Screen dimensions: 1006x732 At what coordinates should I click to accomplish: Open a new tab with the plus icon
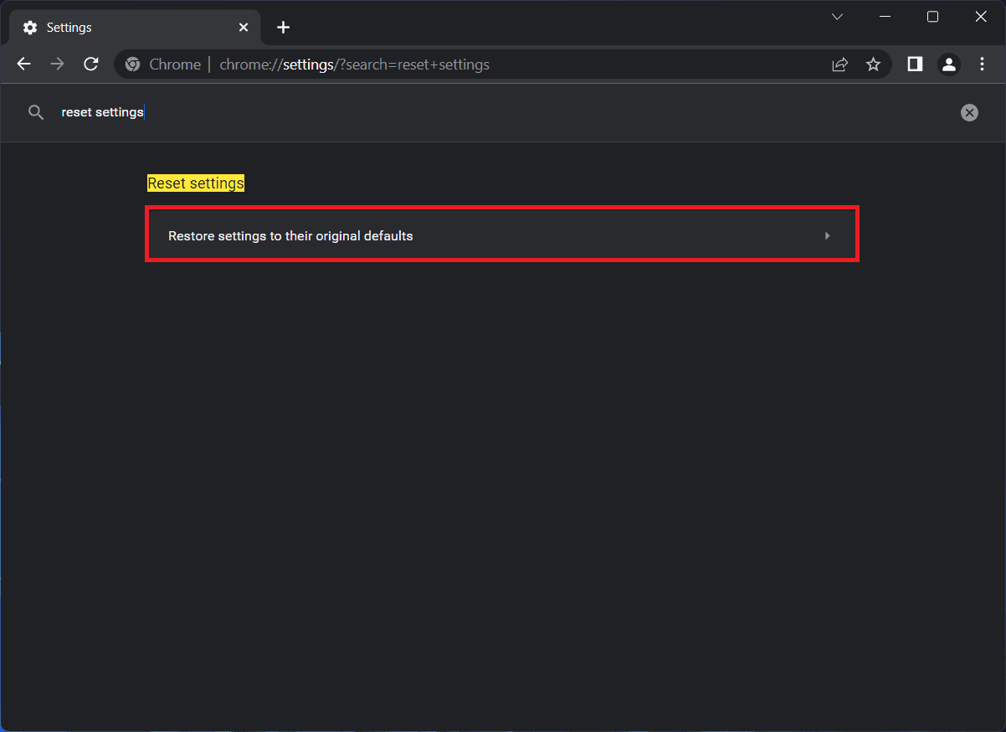click(283, 28)
